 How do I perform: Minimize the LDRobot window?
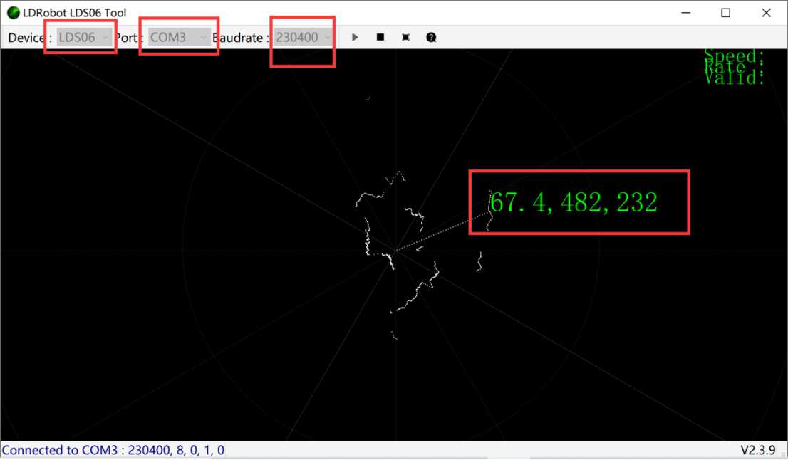686,13
